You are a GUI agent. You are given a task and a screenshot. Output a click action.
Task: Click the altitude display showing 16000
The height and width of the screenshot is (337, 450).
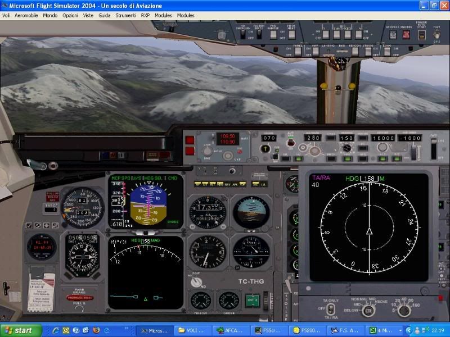pos(383,138)
